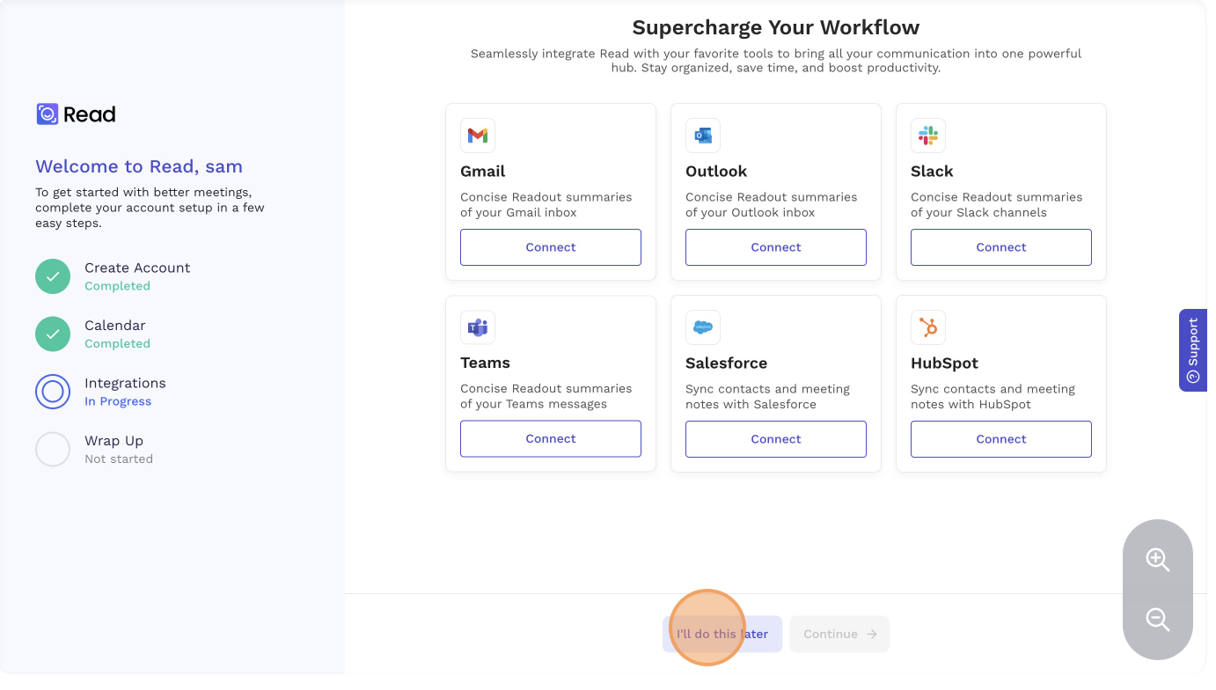1216x690 pixels.
Task: Click the Calendar completed checkmark
Action: [53, 334]
